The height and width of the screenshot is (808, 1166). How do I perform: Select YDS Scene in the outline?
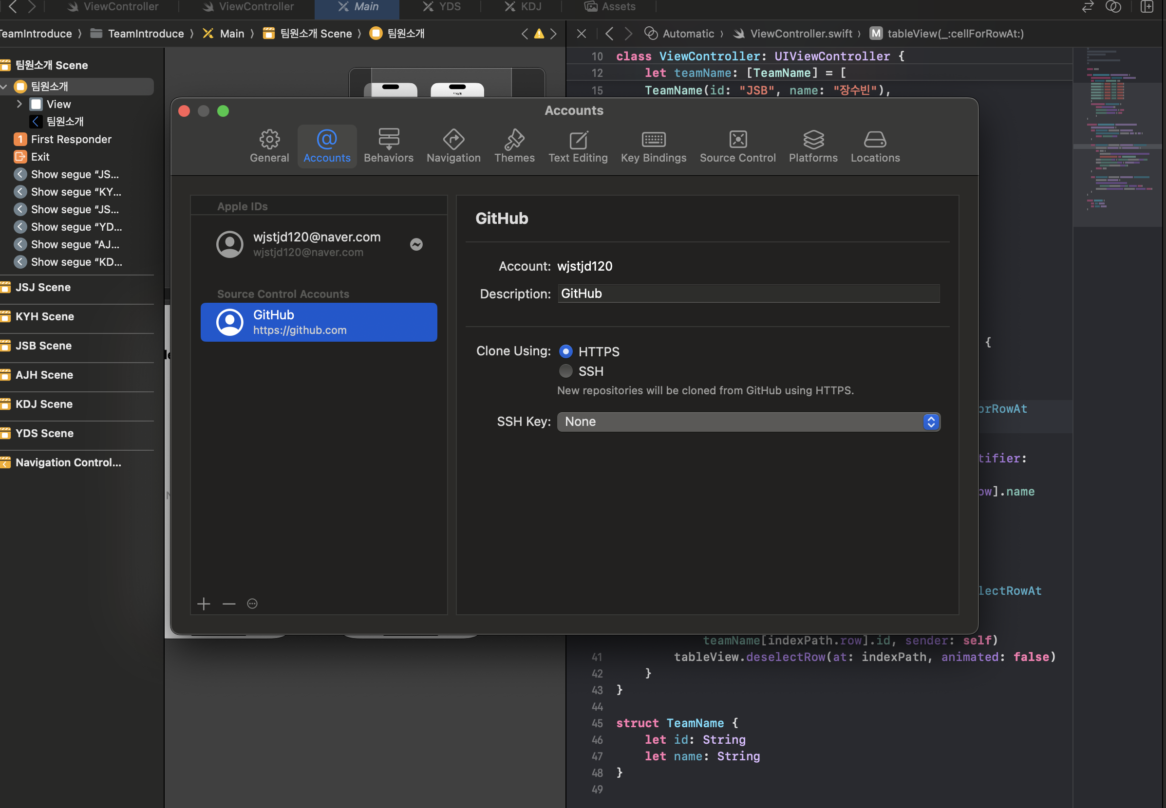click(x=38, y=433)
